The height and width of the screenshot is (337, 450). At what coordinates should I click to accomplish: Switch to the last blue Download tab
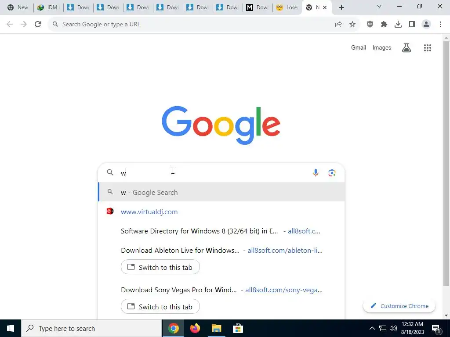tap(227, 8)
